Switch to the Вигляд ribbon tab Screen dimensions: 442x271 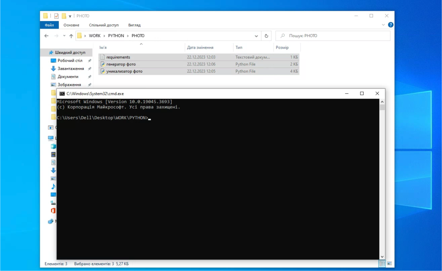[134, 25]
